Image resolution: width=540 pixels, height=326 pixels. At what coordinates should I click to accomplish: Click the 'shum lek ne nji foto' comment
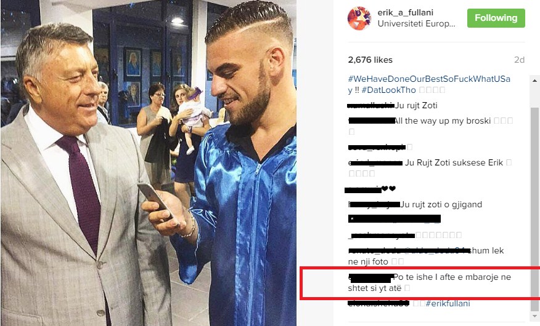click(x=426, y=256)
